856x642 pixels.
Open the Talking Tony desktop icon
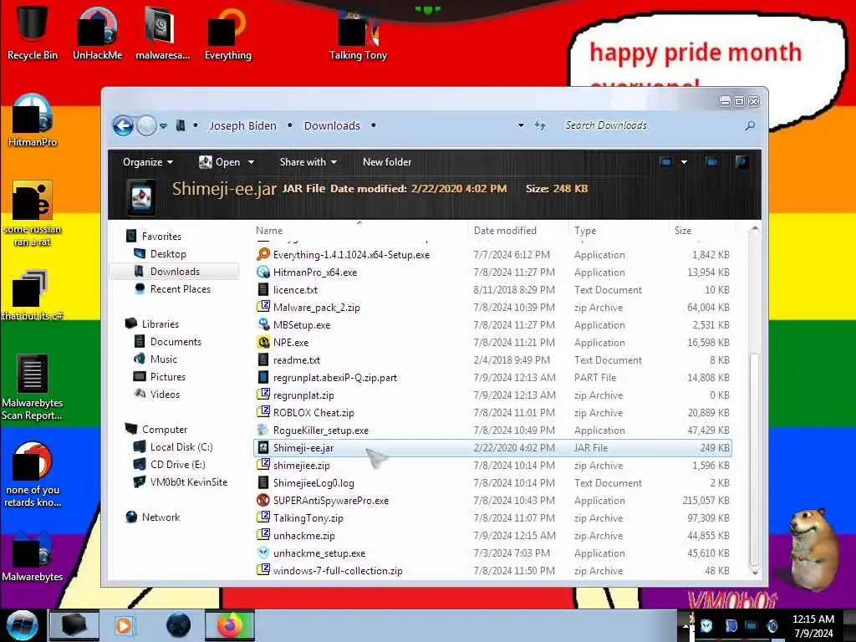358,32
